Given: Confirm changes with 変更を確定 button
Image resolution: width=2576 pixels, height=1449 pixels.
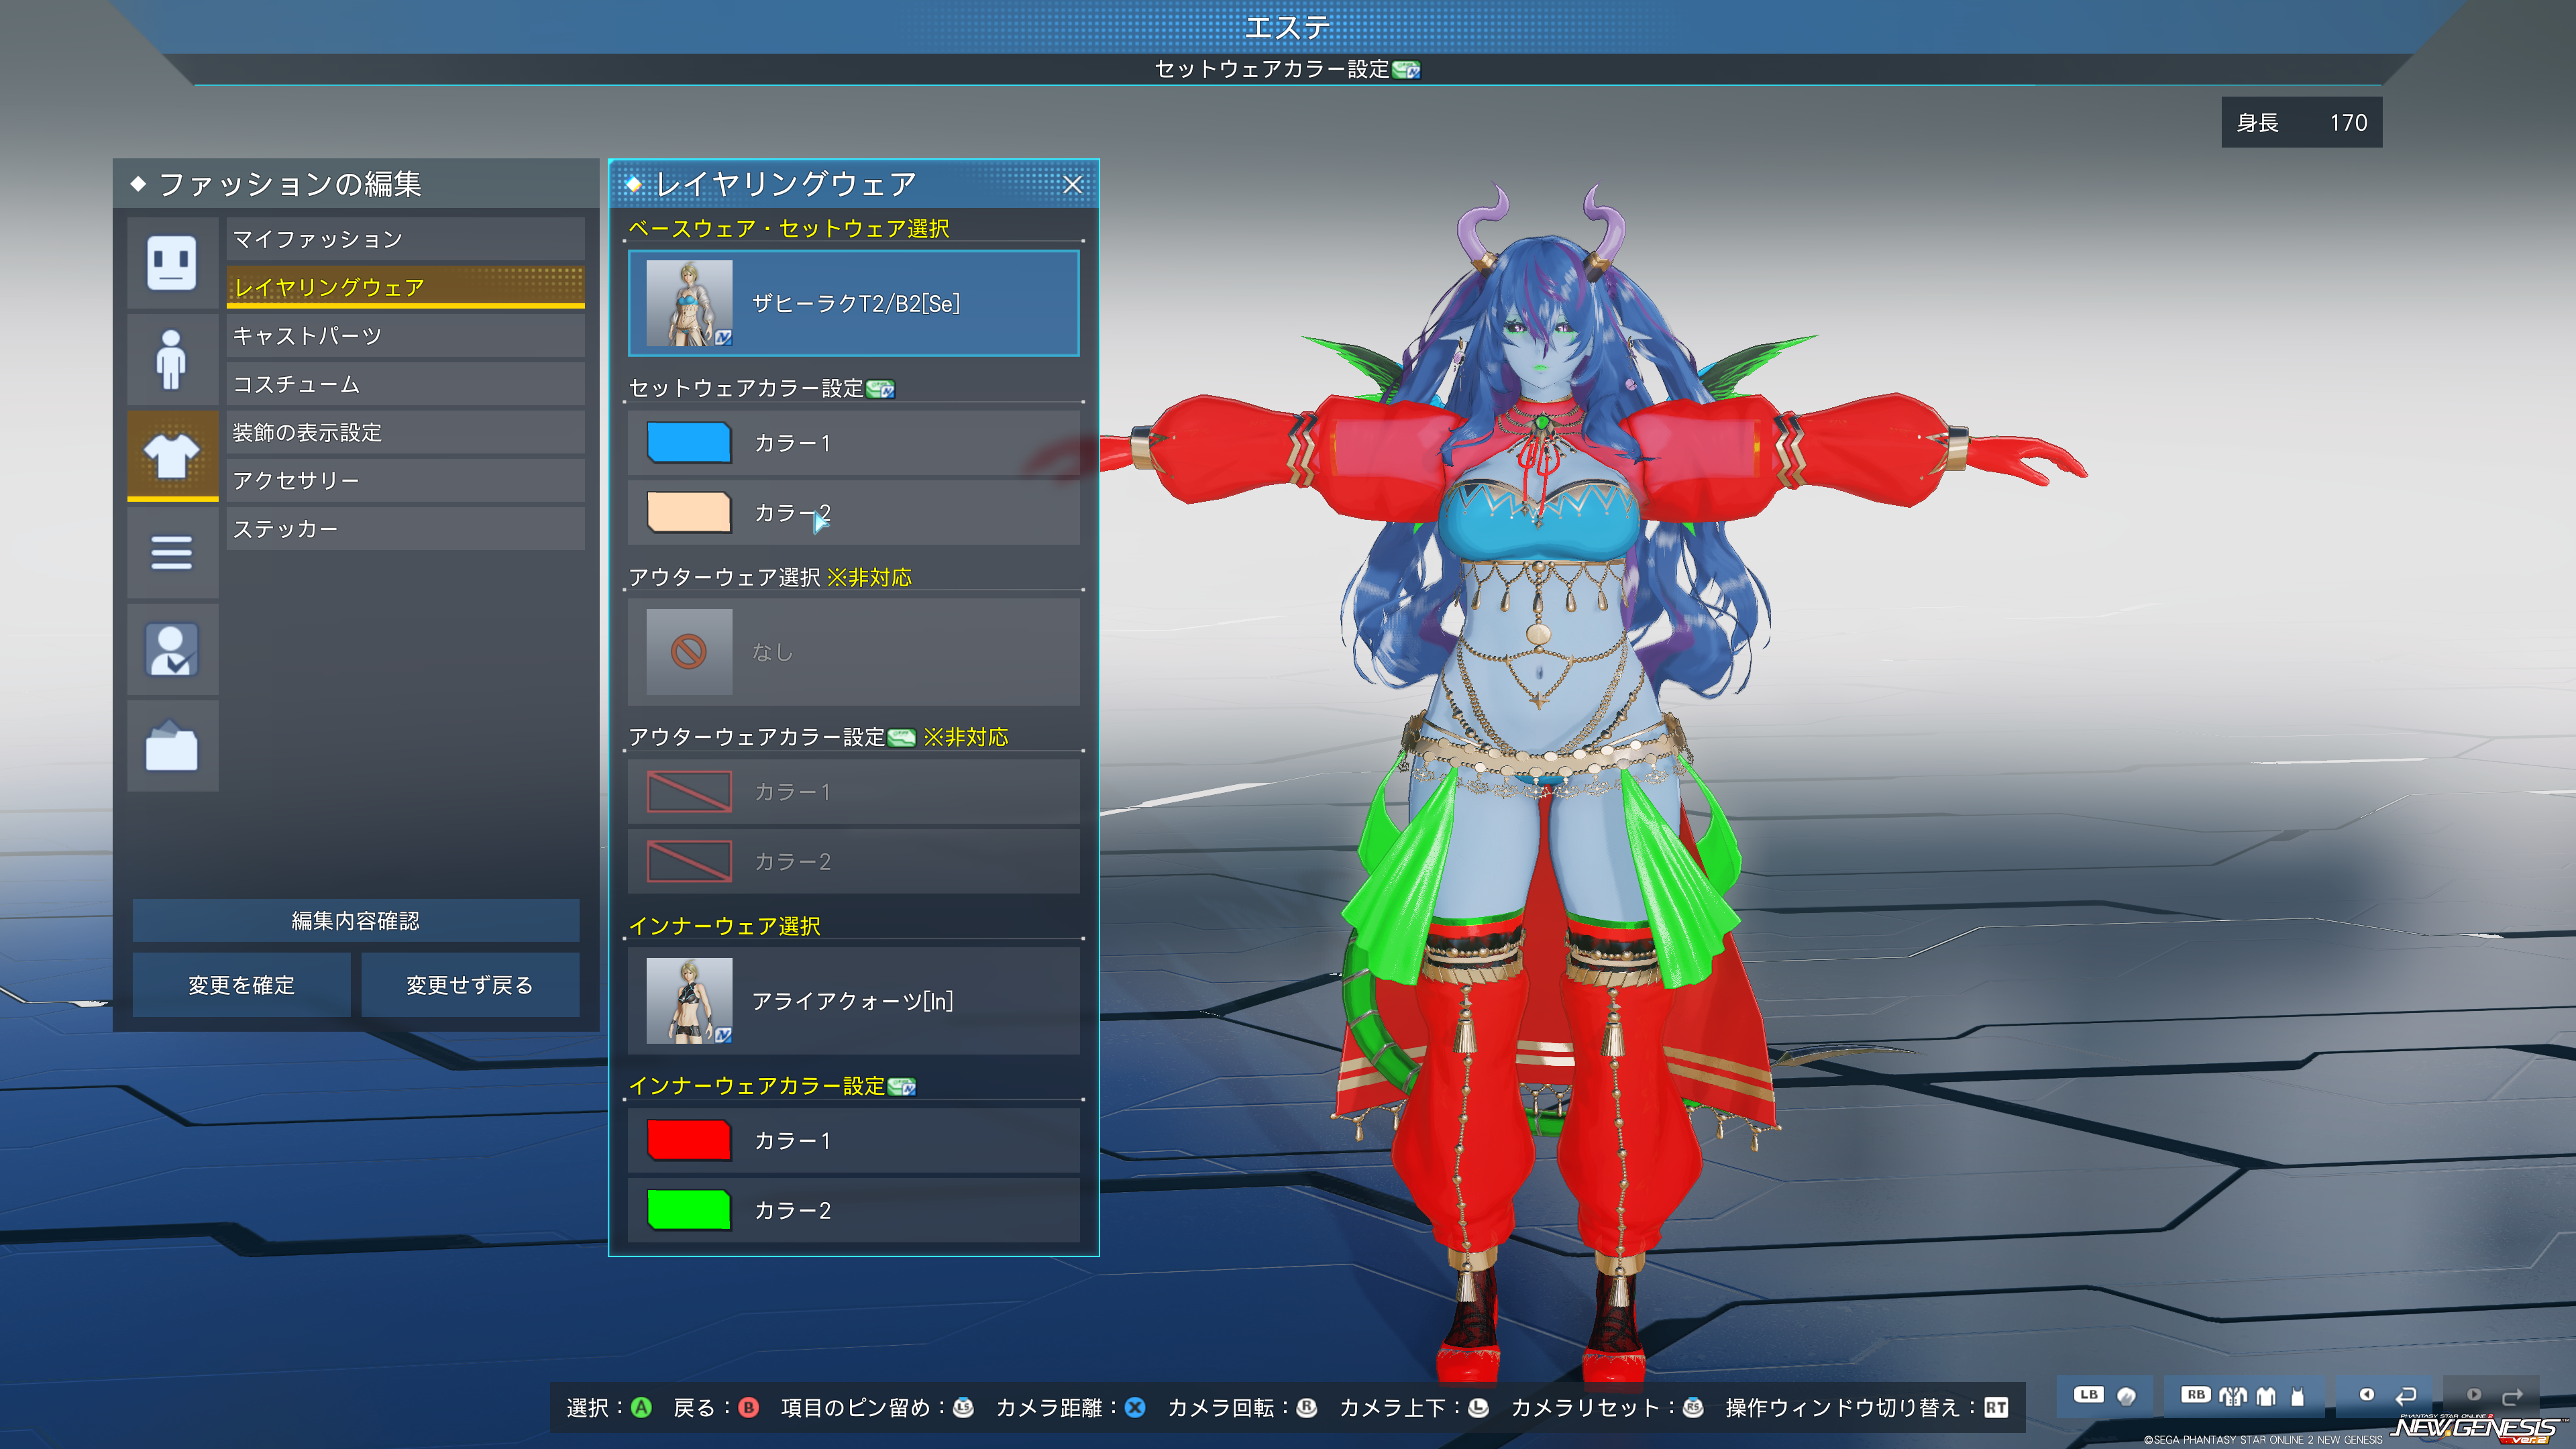Looking at the screenshot, I should [241, 985].
